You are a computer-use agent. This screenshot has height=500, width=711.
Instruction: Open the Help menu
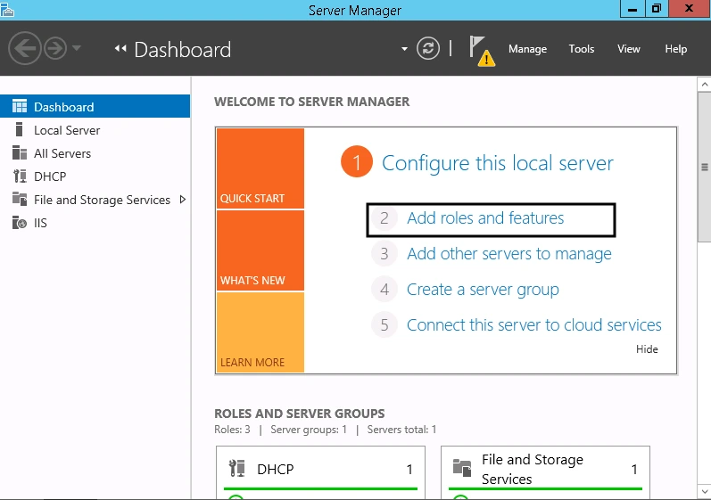coord(675,49)
